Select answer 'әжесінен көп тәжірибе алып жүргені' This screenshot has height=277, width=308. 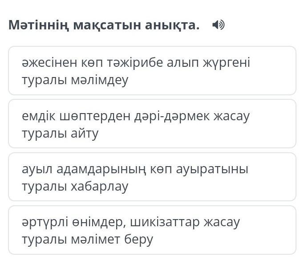(152, 70)
